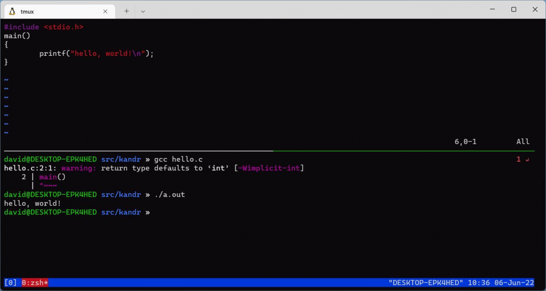Click the [0] tmux session indicator
The height and width of the screenshot is (291, 546).
point(11,282)
